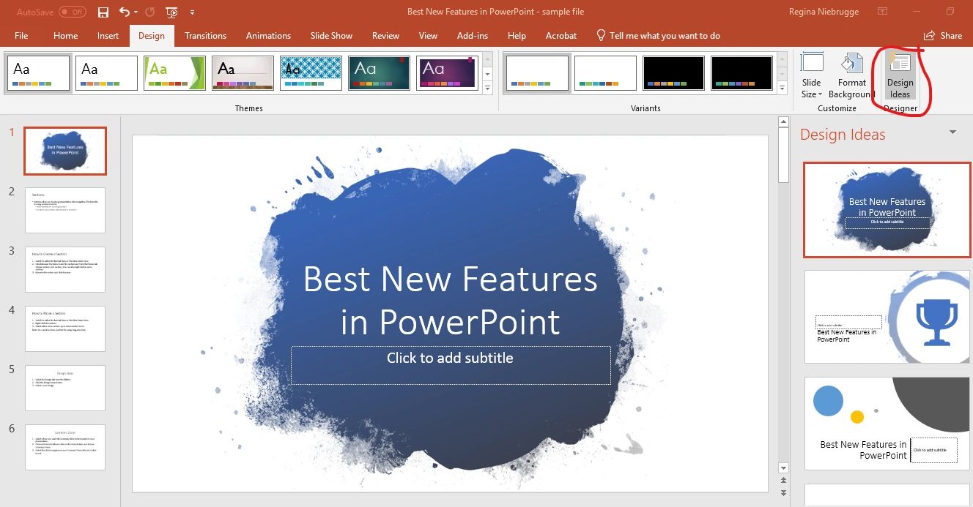Select the black color variant in the Variants gallery
This screenshot has width=973, height=507.
click(673, 73)
